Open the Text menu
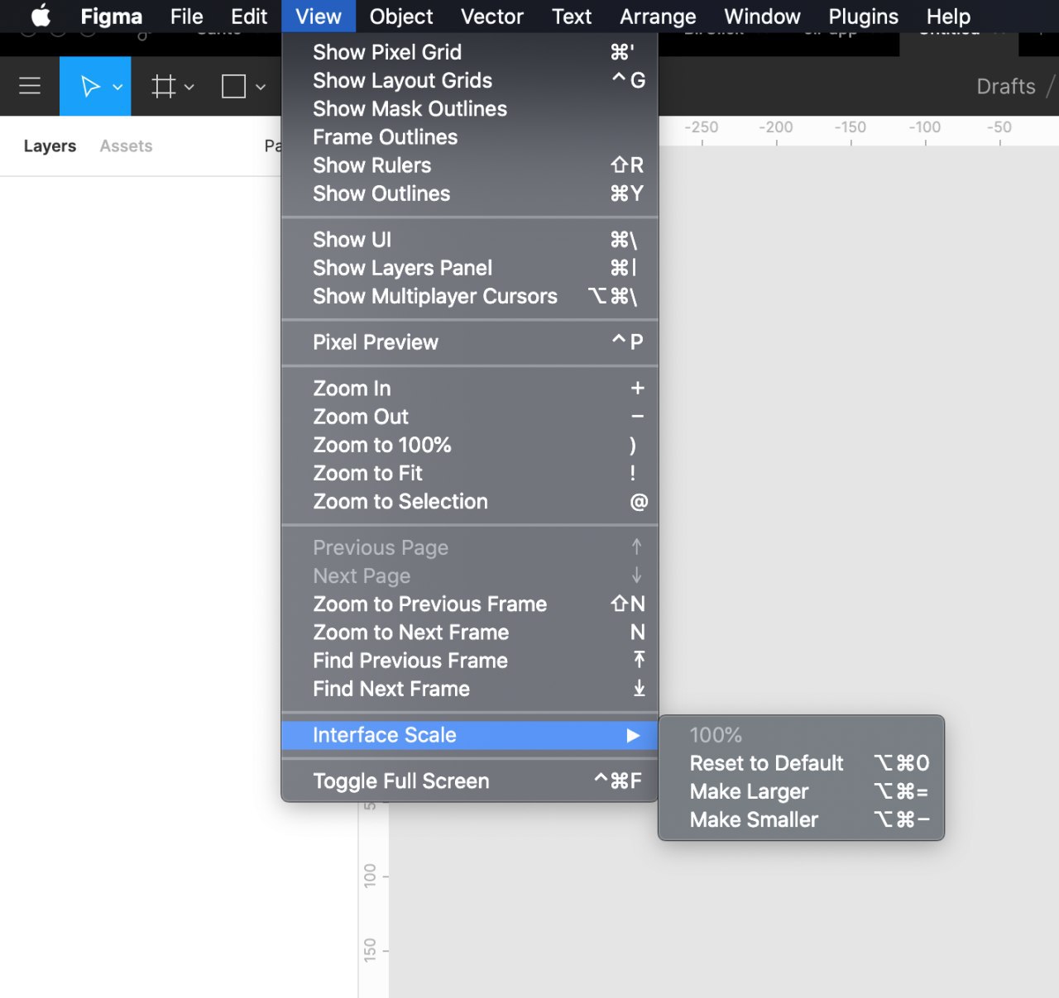This screenshot has width=1059, height=998. coord(572,17)
